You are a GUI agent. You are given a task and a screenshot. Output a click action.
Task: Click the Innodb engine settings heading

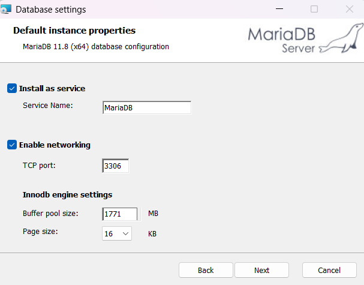click(x=68, y=194)
